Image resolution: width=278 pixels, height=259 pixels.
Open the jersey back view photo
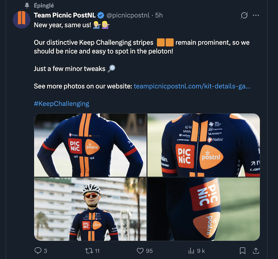[x=90, y=145]
